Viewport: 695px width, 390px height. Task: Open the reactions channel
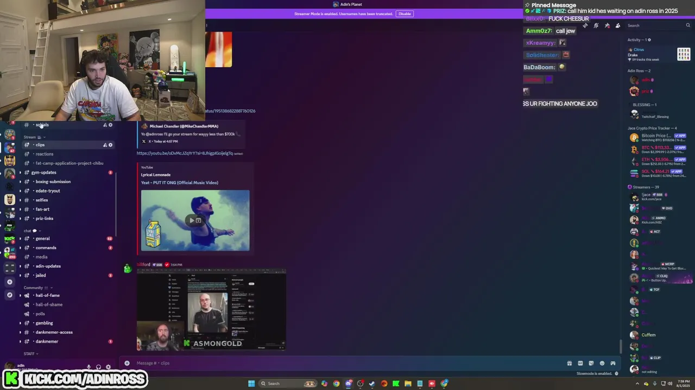point(68,154)
